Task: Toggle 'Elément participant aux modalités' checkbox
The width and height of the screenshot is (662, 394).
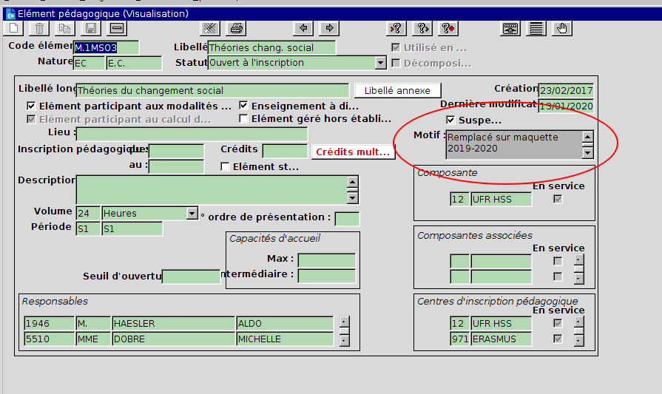Action: point(31,106)
